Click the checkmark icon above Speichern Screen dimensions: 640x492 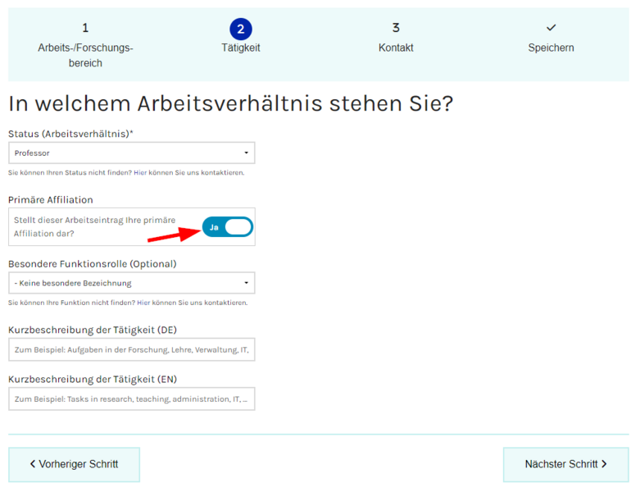click(x=551, y=29)
